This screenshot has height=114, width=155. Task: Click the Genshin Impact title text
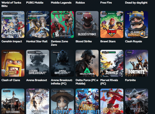point(12,41)
